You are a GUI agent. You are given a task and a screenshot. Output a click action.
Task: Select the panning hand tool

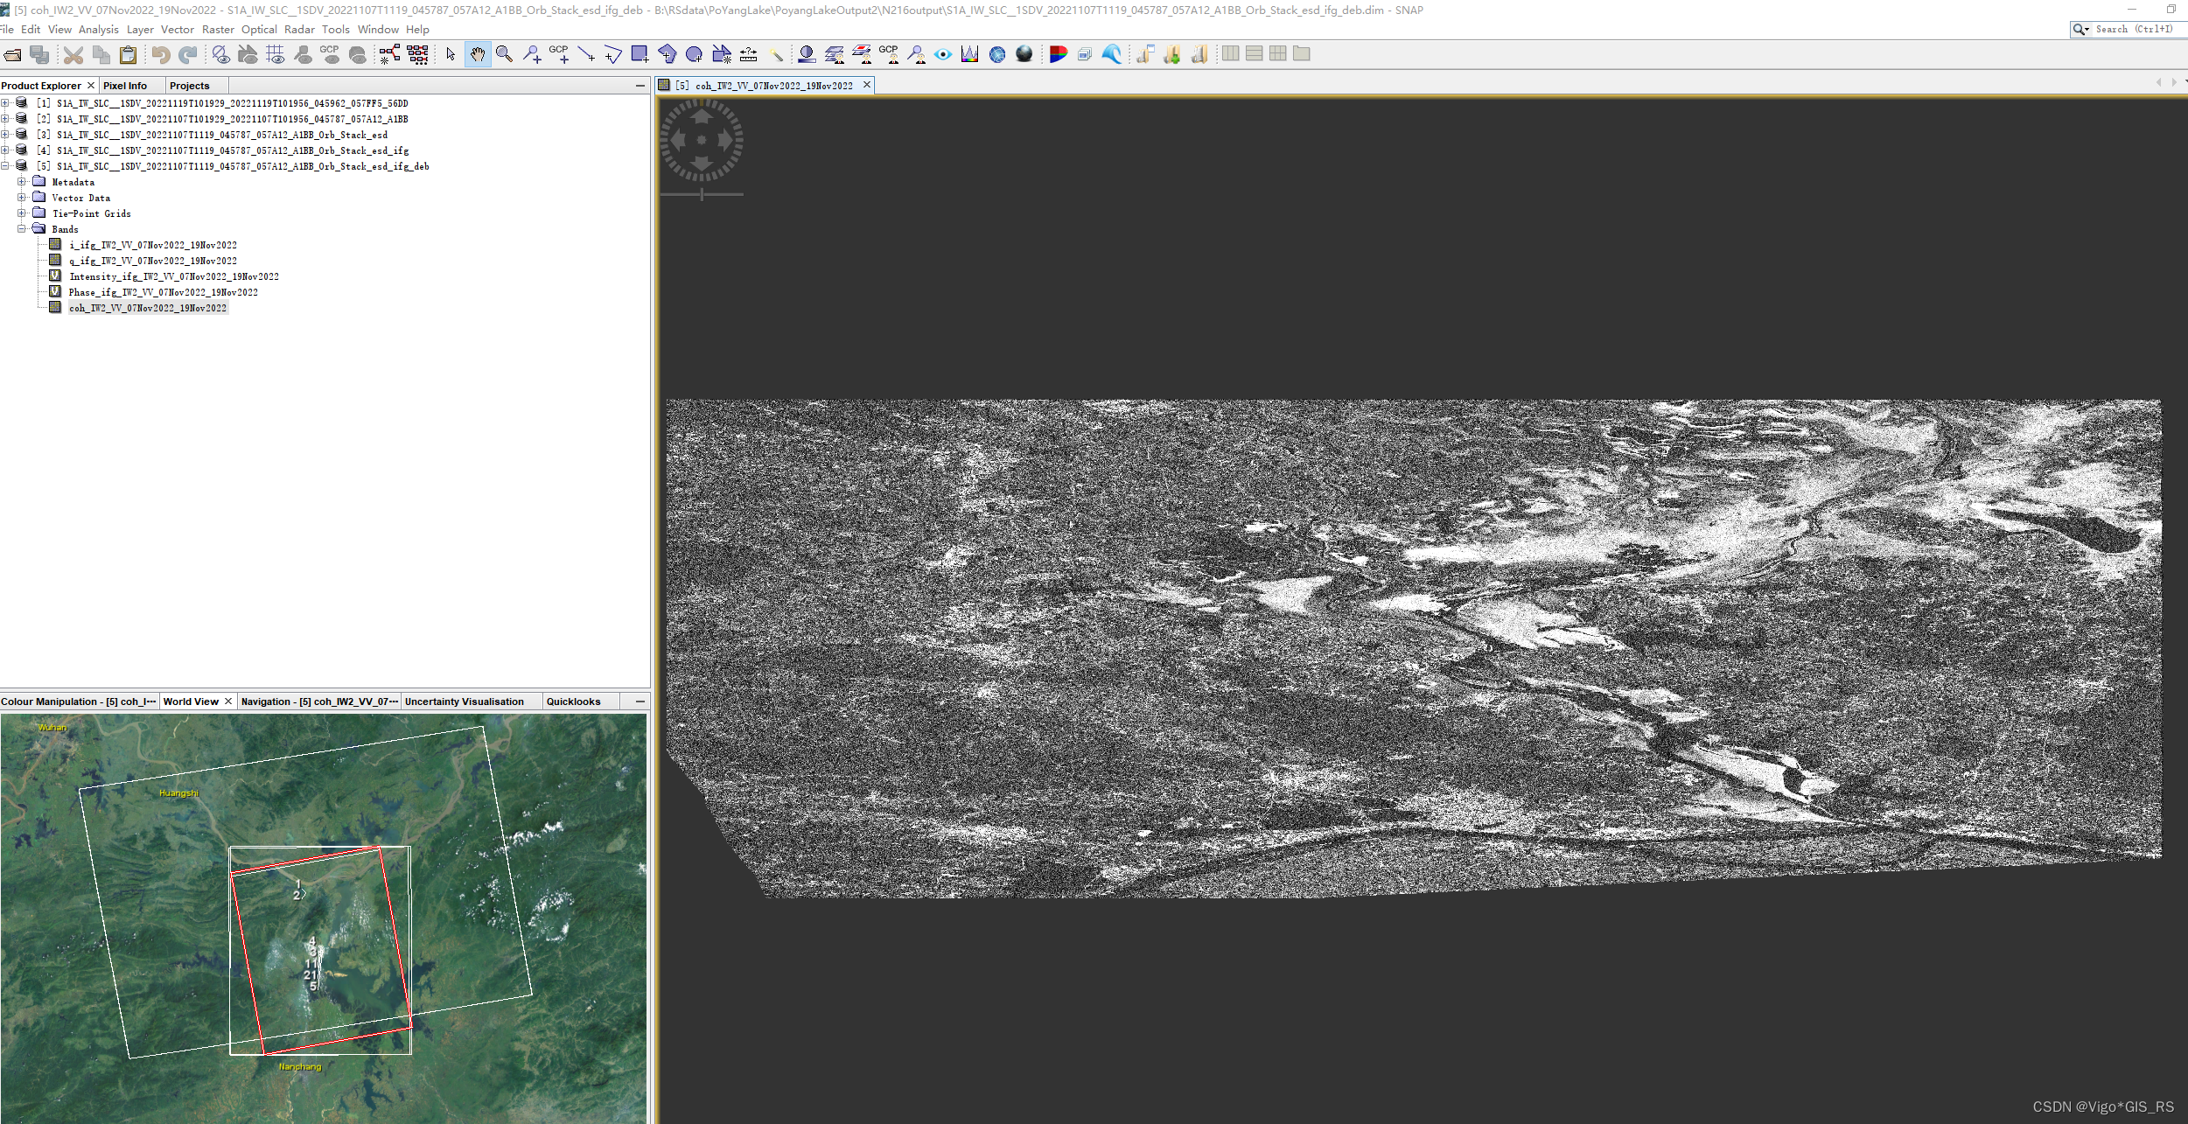pyautogui.click(x=477, y=54)
